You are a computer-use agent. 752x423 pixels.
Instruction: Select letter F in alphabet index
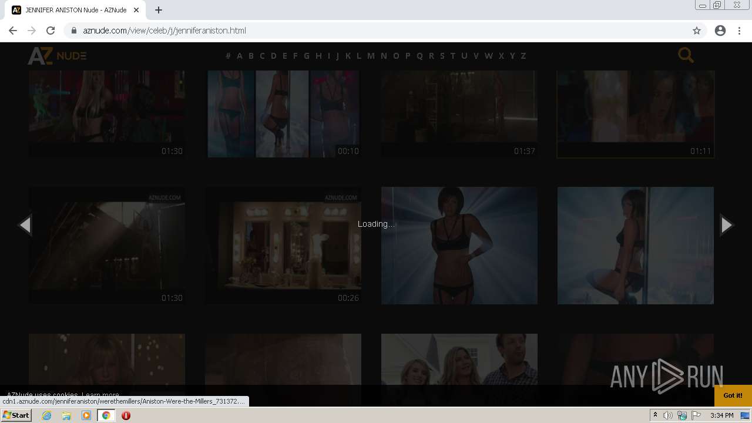[x=295, y=56]
